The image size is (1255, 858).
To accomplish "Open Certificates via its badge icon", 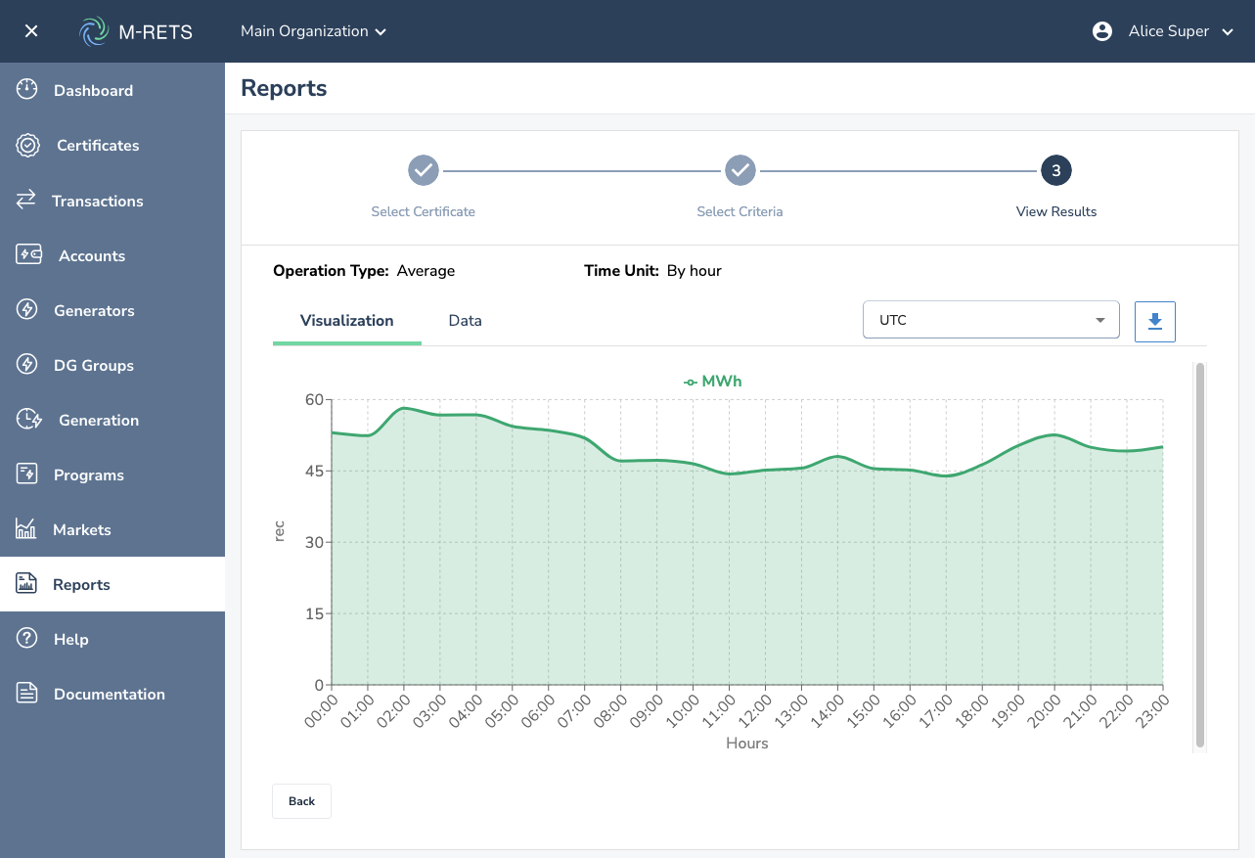I will (27, 145).
